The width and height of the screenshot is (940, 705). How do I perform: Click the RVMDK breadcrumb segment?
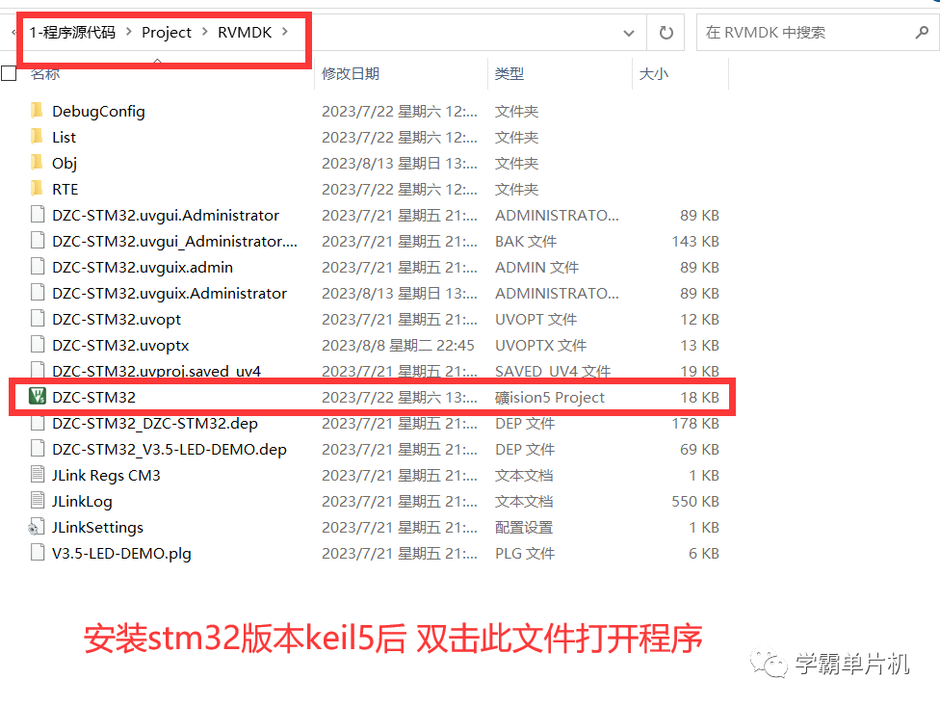[x=245, y=33]
